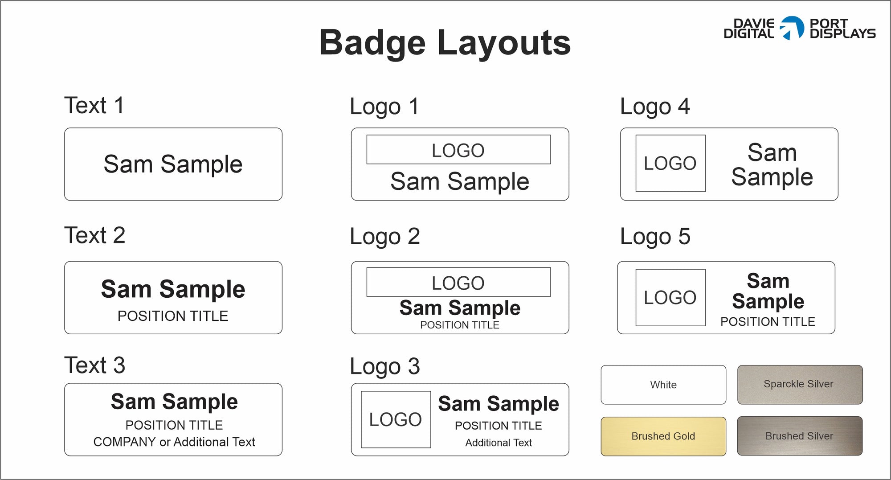Click the square LOGO box in Logo 3
The height and width of the screenshot is (480, 891).
(396, 419)
